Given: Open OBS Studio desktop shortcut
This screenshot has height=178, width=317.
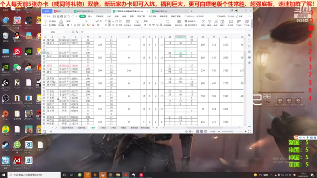Looking at the screenshot, I should [x=6, y=100].
